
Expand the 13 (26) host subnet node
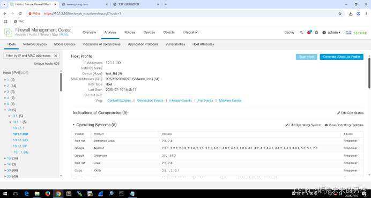click(5, 158)
